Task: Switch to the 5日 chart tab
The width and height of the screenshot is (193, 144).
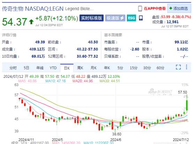Action: click(x=26, y=68)
